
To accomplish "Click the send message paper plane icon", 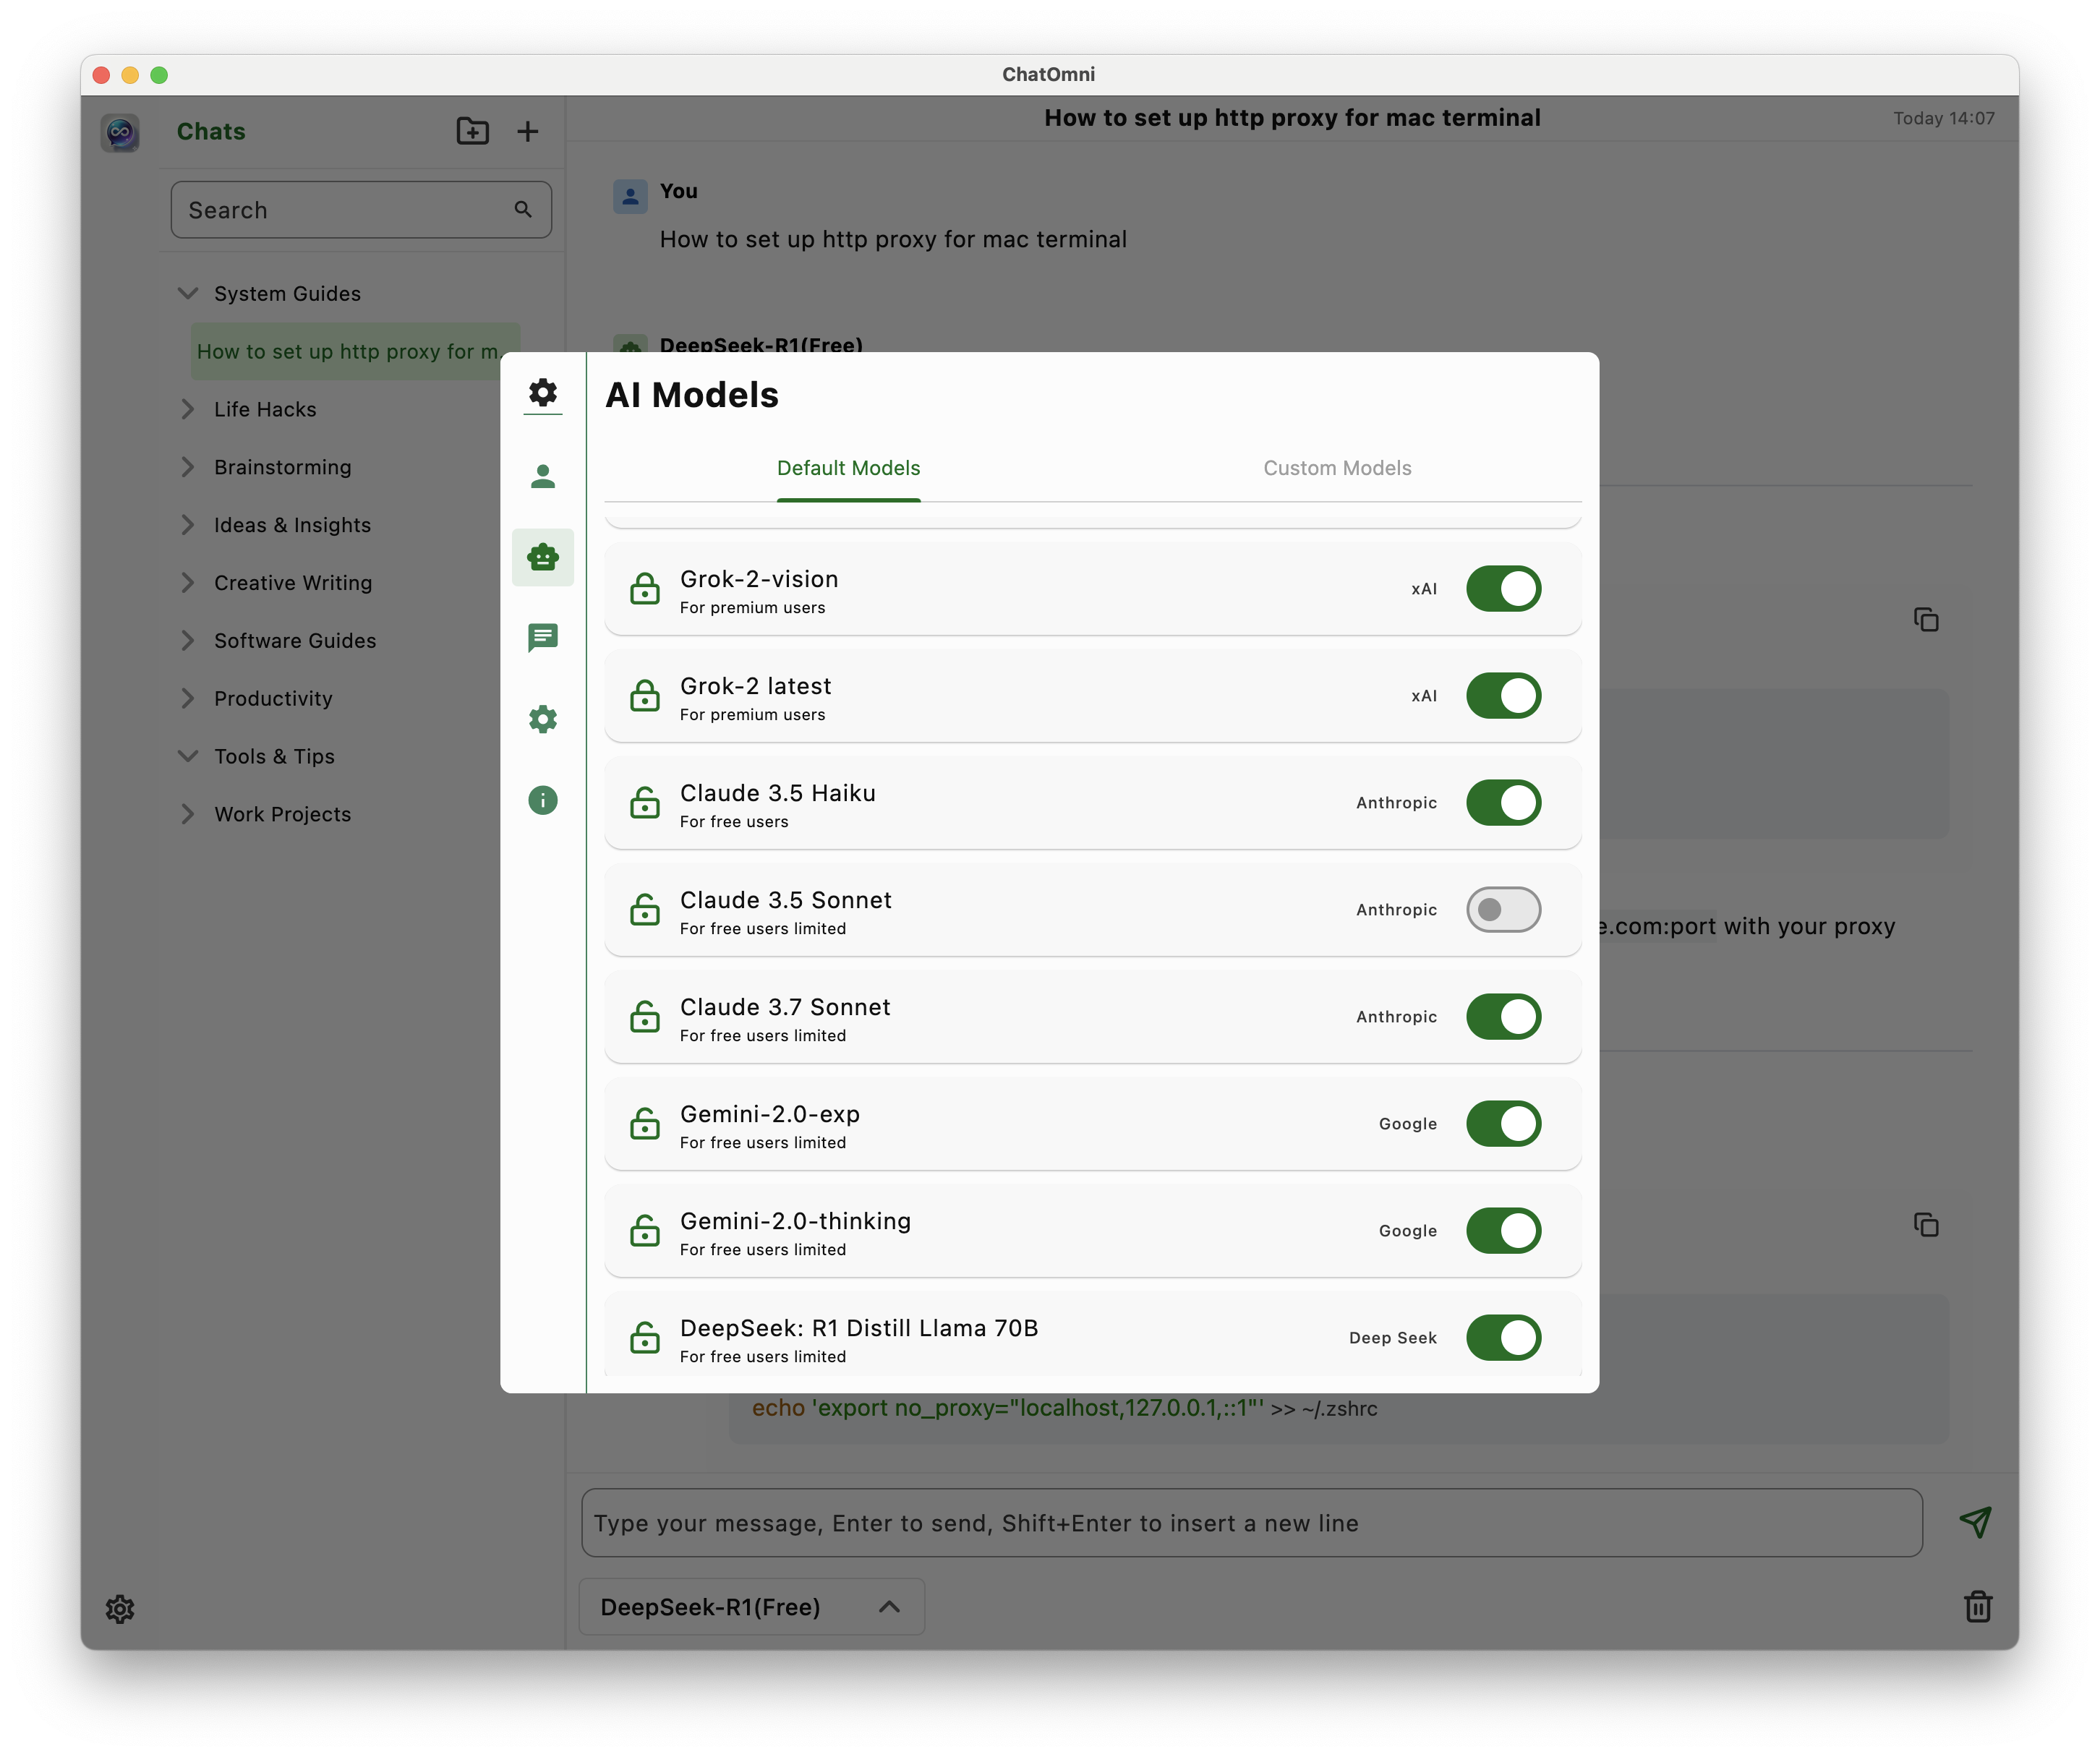I will (1975, 1521).
